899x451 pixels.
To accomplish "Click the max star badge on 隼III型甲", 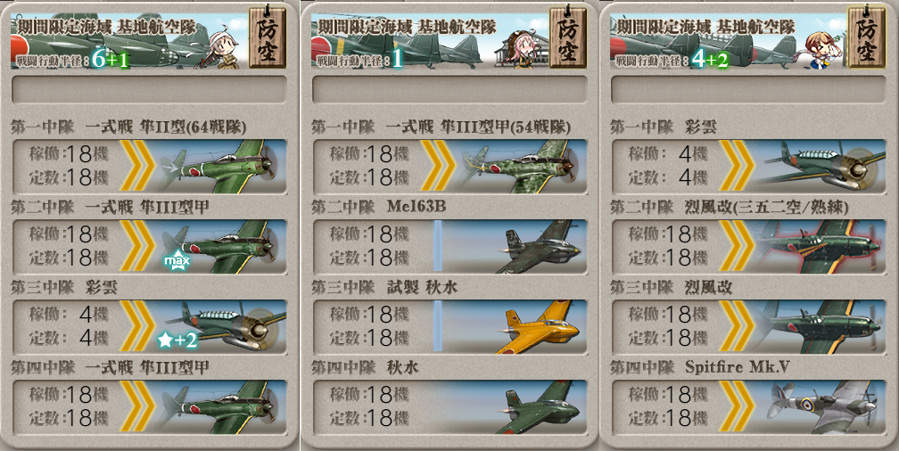I will pos(177,261).
